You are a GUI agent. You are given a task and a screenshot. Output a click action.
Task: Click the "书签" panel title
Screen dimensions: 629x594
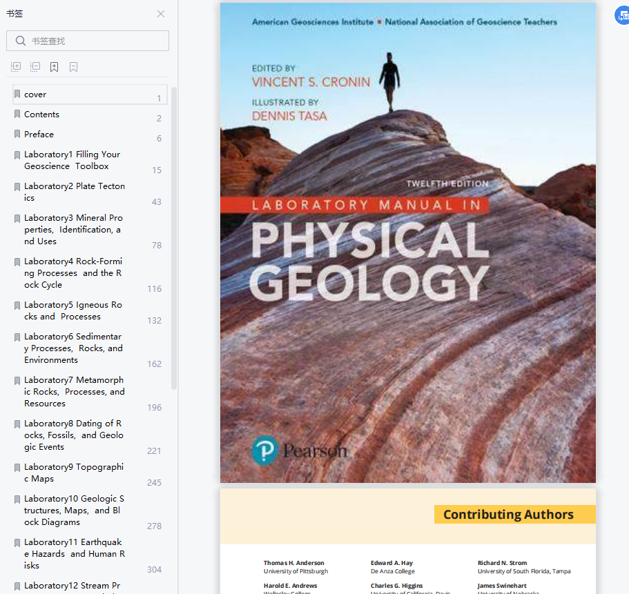coord(14,14)
